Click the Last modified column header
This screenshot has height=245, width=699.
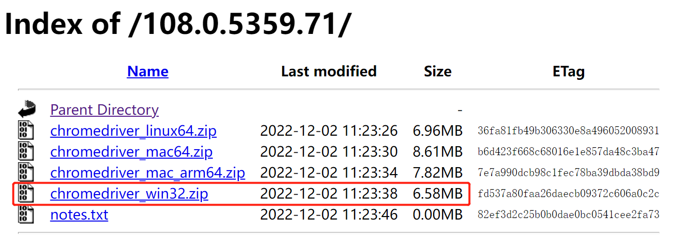click(x=329, y=71)
